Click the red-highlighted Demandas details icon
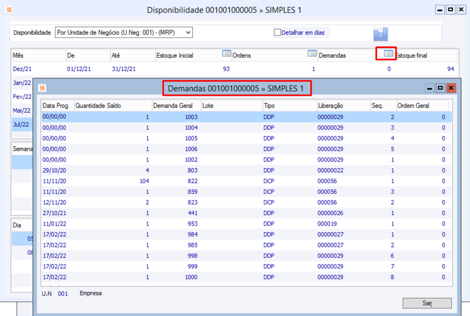Image resolution: width=470 pixels, height=316 pixels. point(387,54)
